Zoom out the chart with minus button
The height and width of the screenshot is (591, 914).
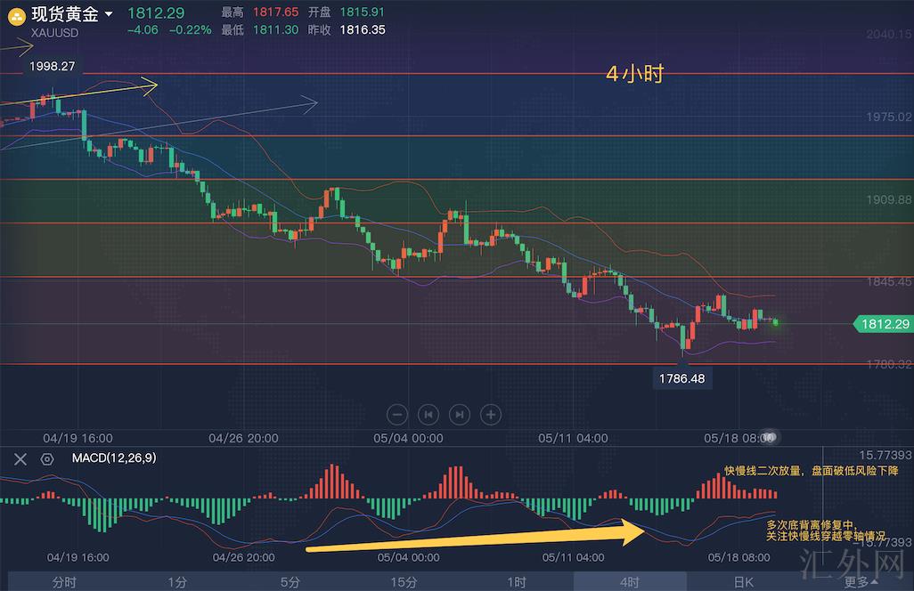(398, 414)
